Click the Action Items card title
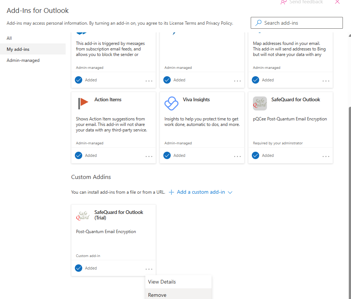 point(108,99)
